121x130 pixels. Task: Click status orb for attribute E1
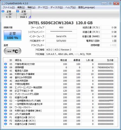point(5,97)
